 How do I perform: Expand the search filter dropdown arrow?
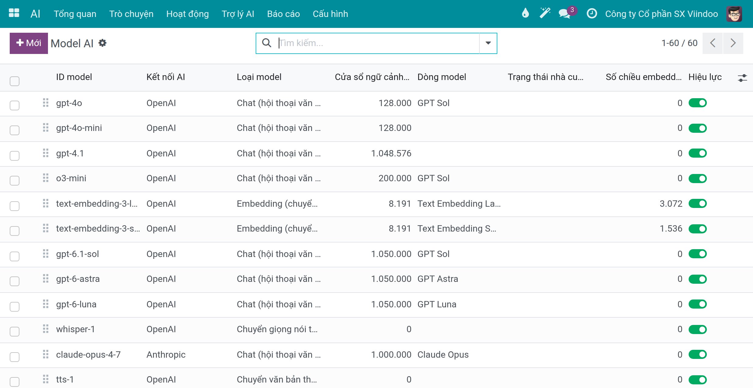pos(488,43)
